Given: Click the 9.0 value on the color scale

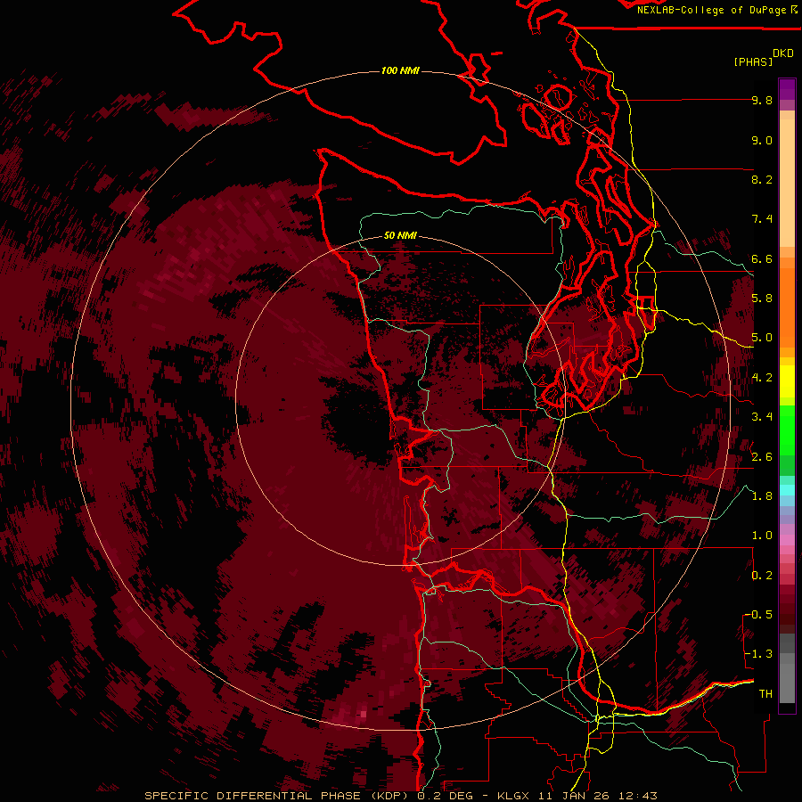Looking at the screenshot, I should pyautogui.click(x=762, y=141).
